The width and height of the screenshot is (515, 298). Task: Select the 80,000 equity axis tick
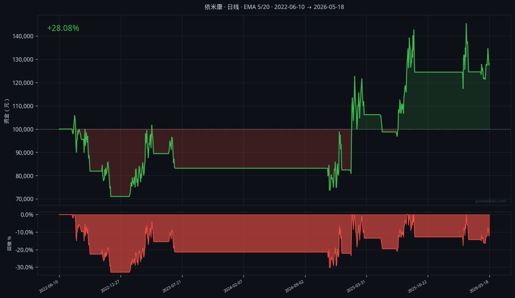point(24,176)
